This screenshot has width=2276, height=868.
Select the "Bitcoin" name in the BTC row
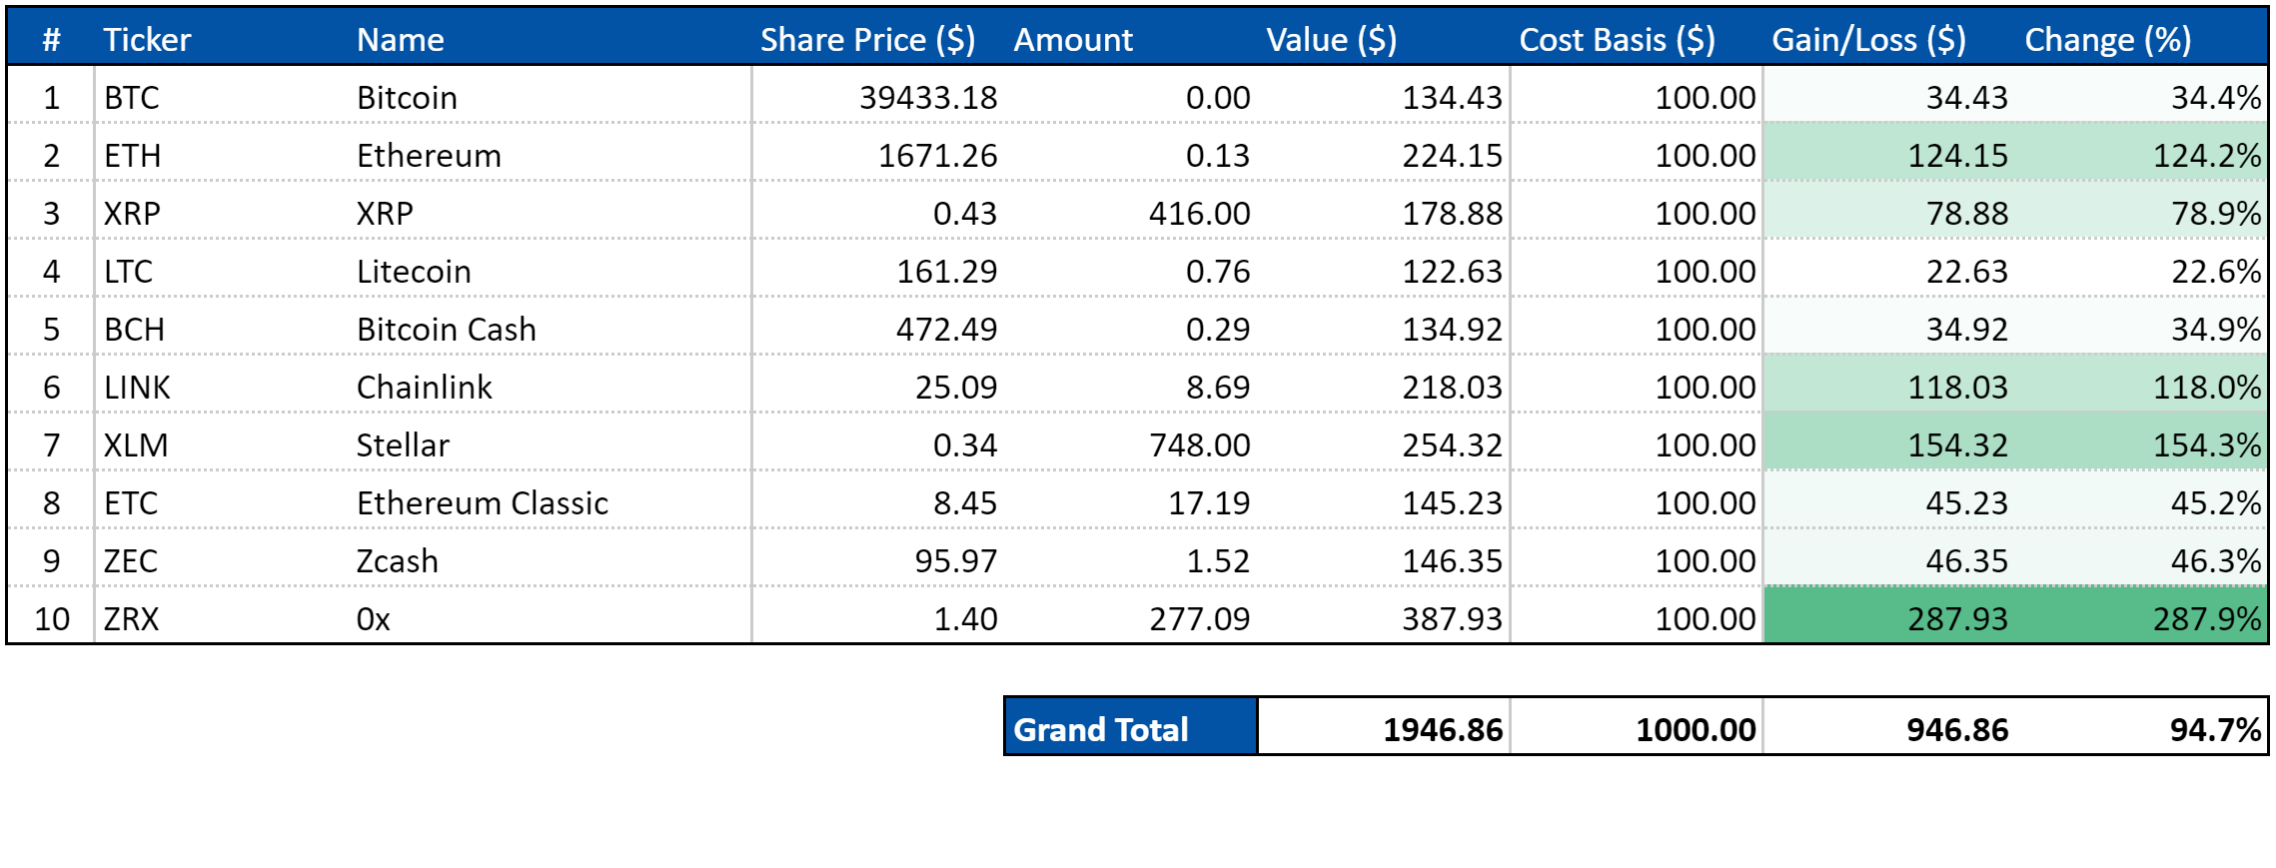(x=407, y=98)
